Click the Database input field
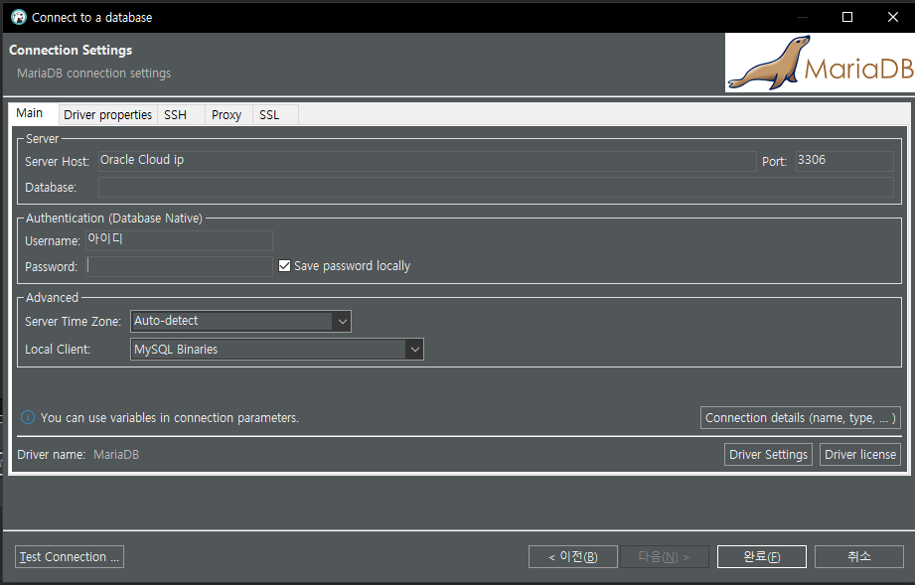The height and width of the screenshot is (585, 915). tap(496, 188)
